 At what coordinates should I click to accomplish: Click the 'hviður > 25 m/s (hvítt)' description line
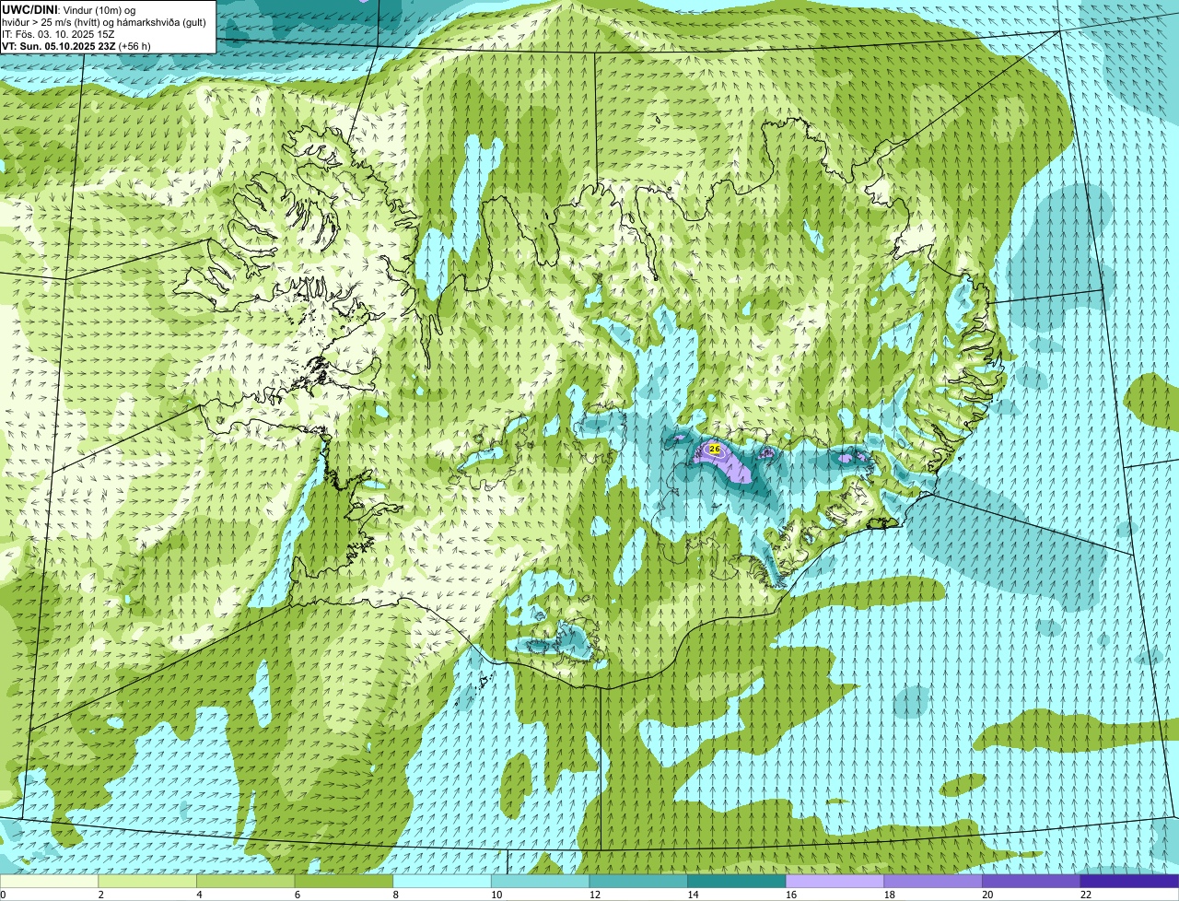104,21
